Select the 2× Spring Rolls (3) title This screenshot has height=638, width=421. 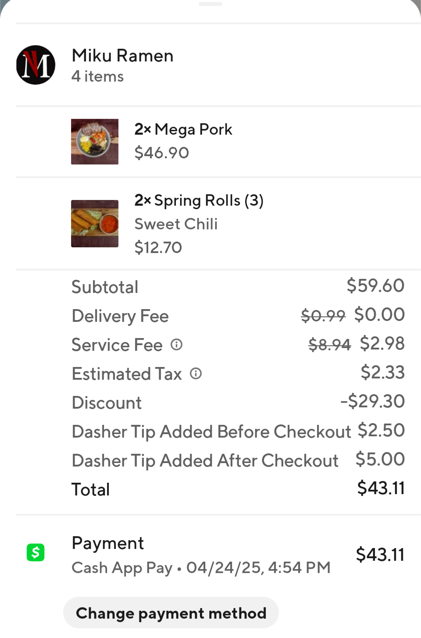pos(199,200)
